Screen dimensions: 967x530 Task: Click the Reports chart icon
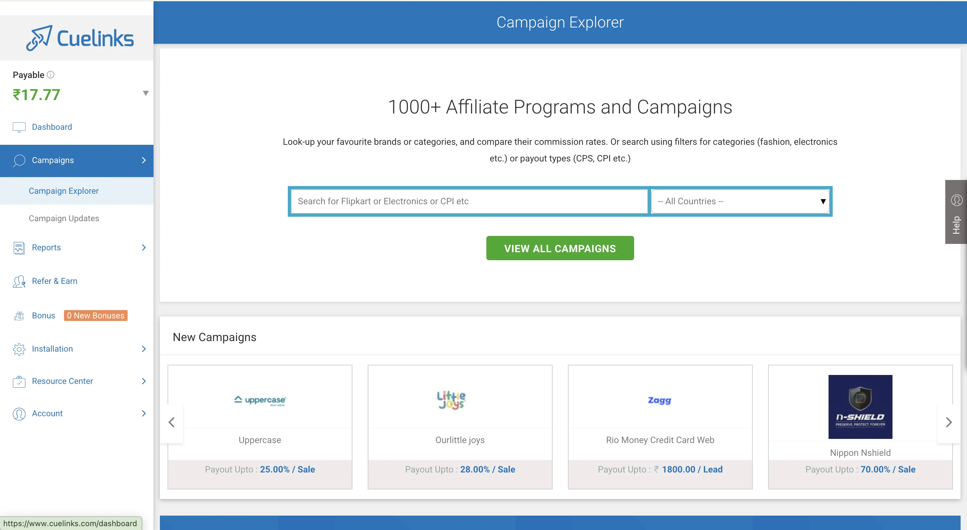[x=19, y=248]
